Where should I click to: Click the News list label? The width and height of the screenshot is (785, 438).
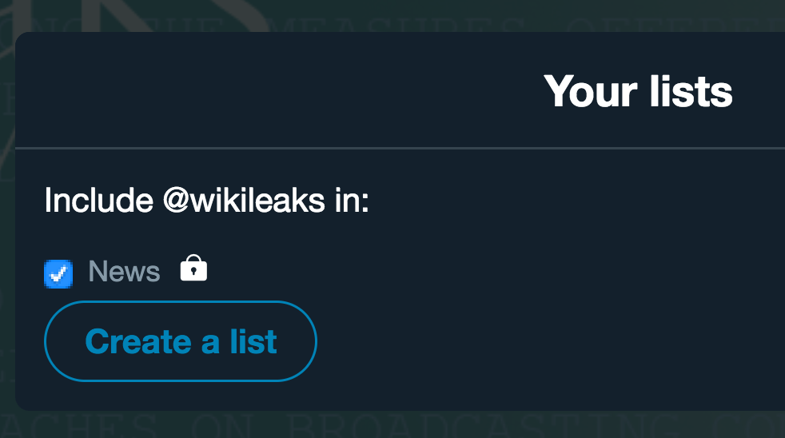[124, 272]
